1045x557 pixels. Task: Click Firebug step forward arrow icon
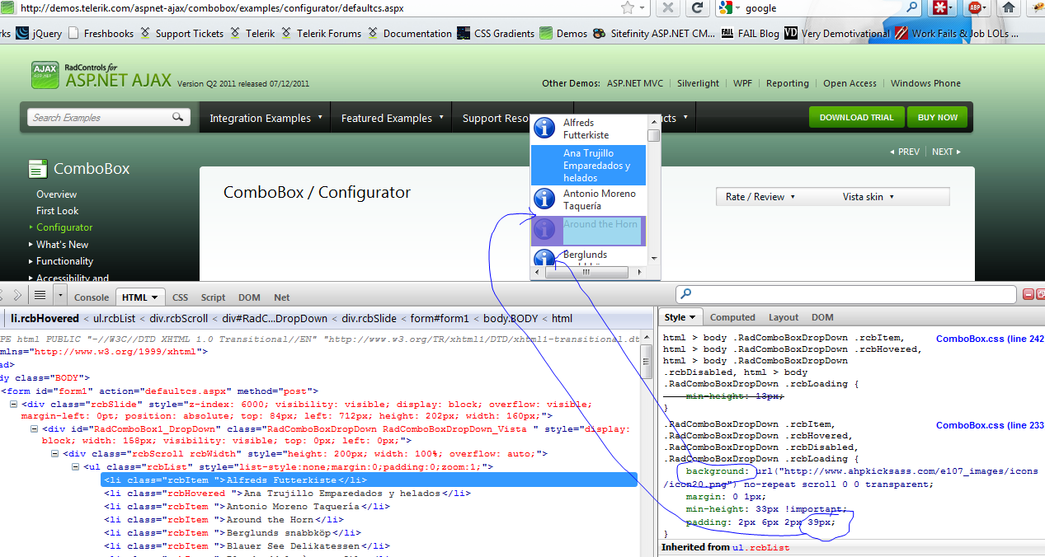point(18,294)
